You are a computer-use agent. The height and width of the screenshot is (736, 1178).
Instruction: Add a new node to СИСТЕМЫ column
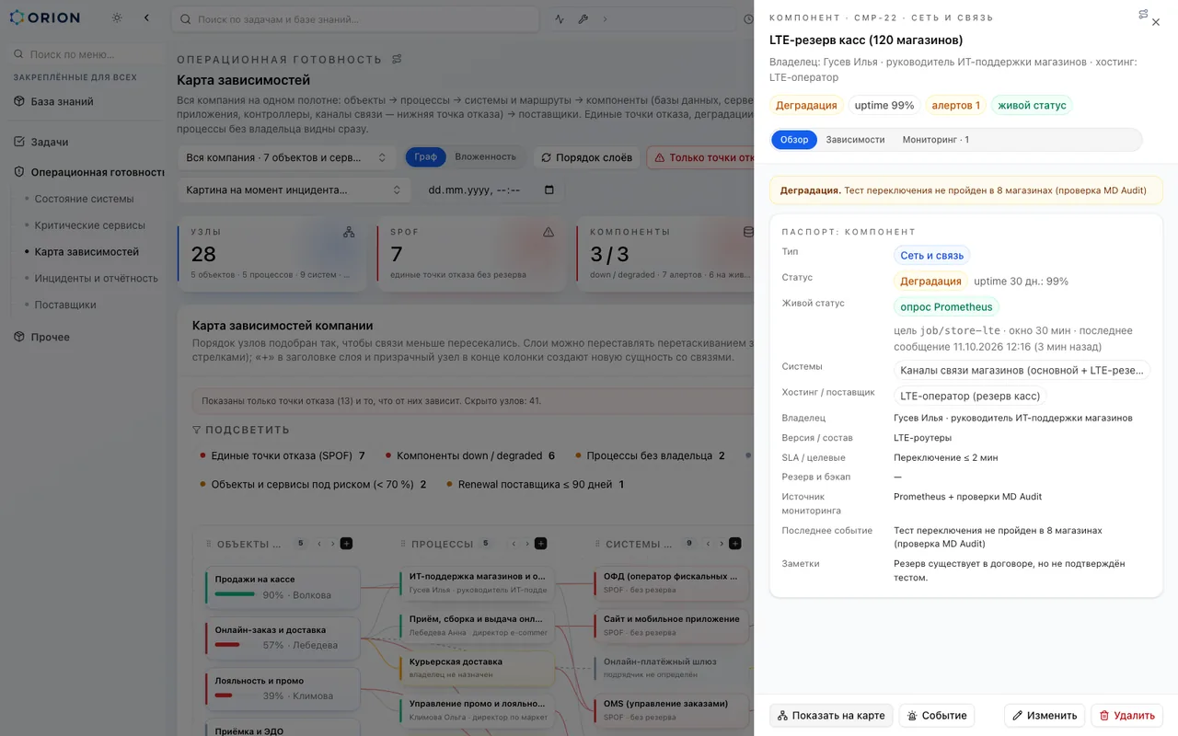point(735,544)
